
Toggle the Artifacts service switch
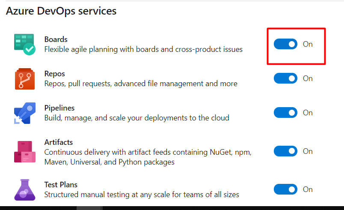coord(285,151)
